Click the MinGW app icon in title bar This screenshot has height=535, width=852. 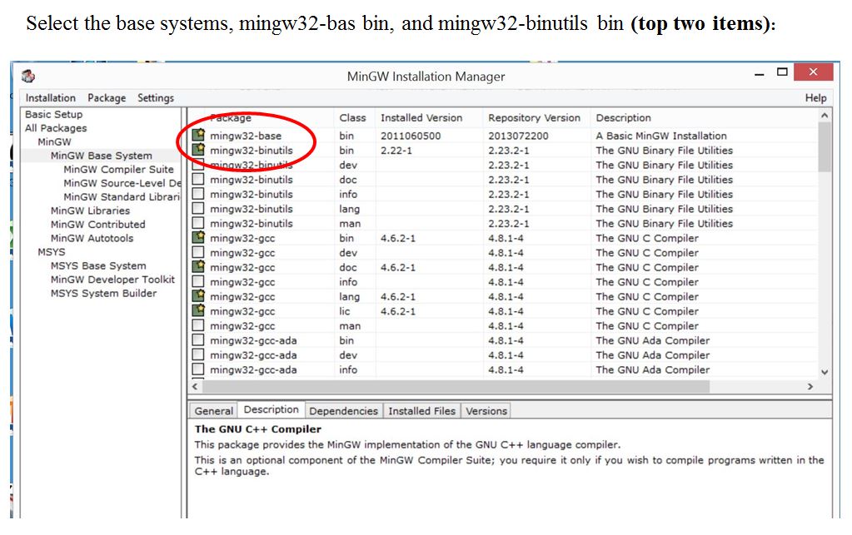[28, 76]
